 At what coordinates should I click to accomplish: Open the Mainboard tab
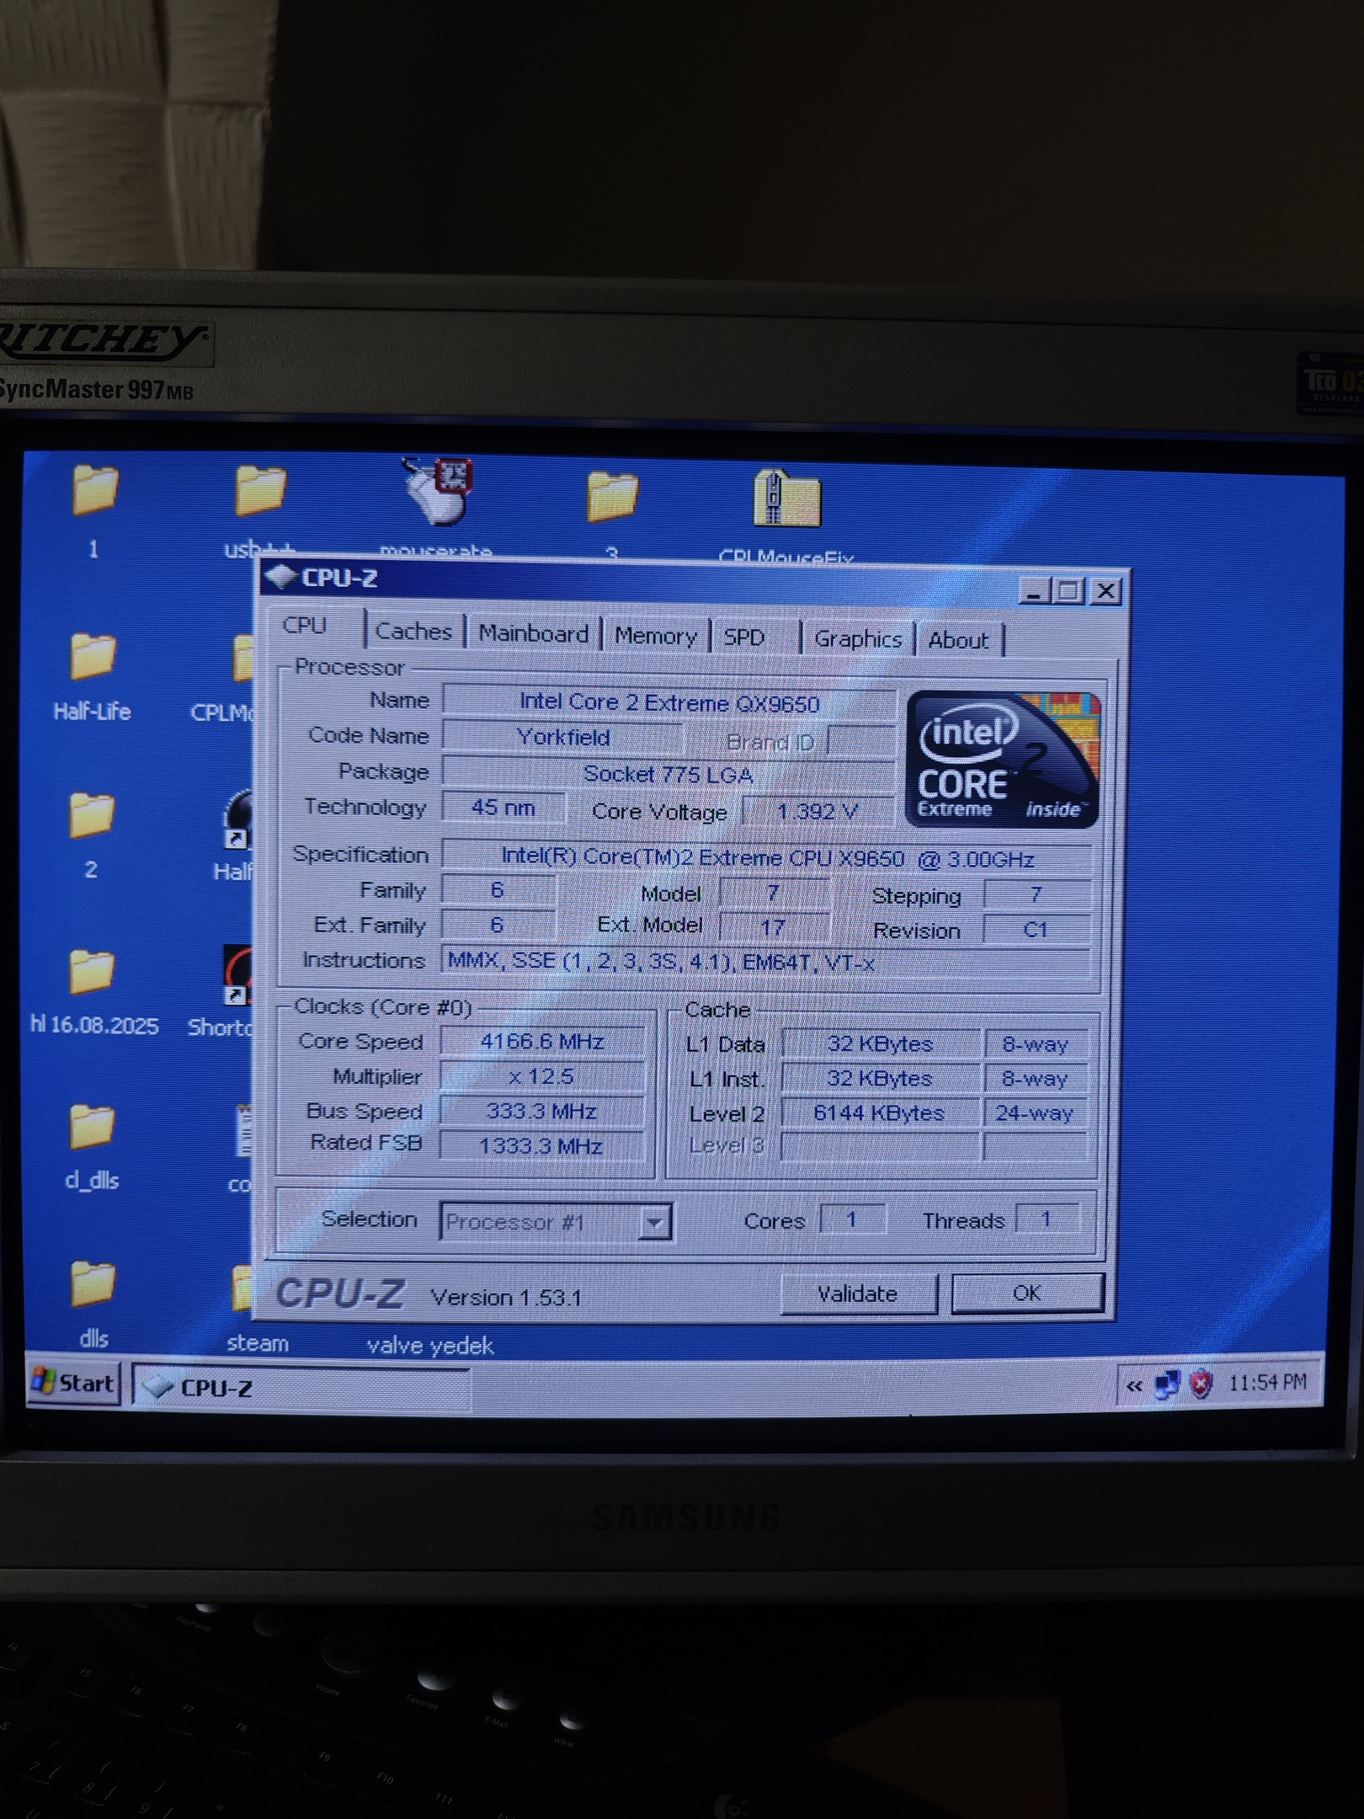coord(534,634)
